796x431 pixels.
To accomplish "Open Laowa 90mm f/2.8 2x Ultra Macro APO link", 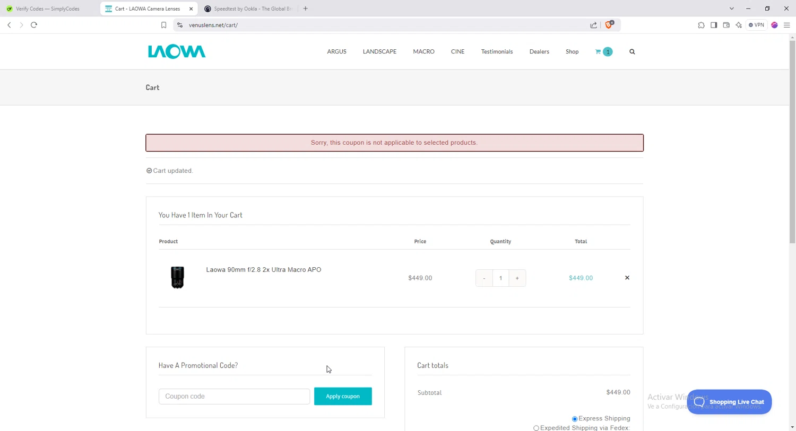I will (x=264, y=269).
